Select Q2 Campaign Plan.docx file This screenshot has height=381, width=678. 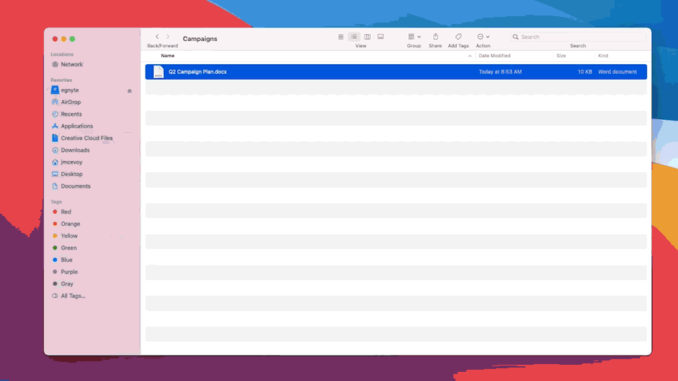point(198,72)
